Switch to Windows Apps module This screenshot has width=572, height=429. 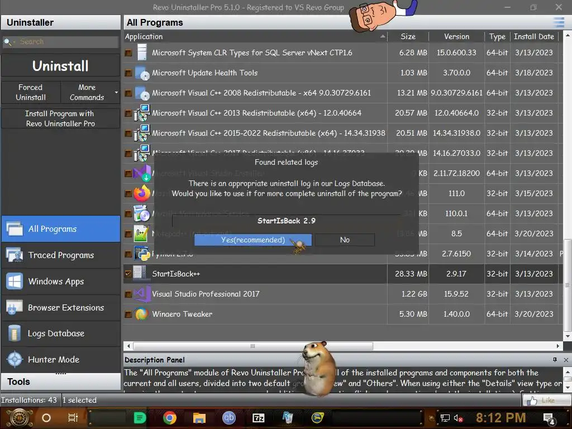click(x=61, y=282)
